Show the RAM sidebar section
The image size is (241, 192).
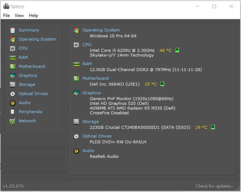click(x=23, y=57)
